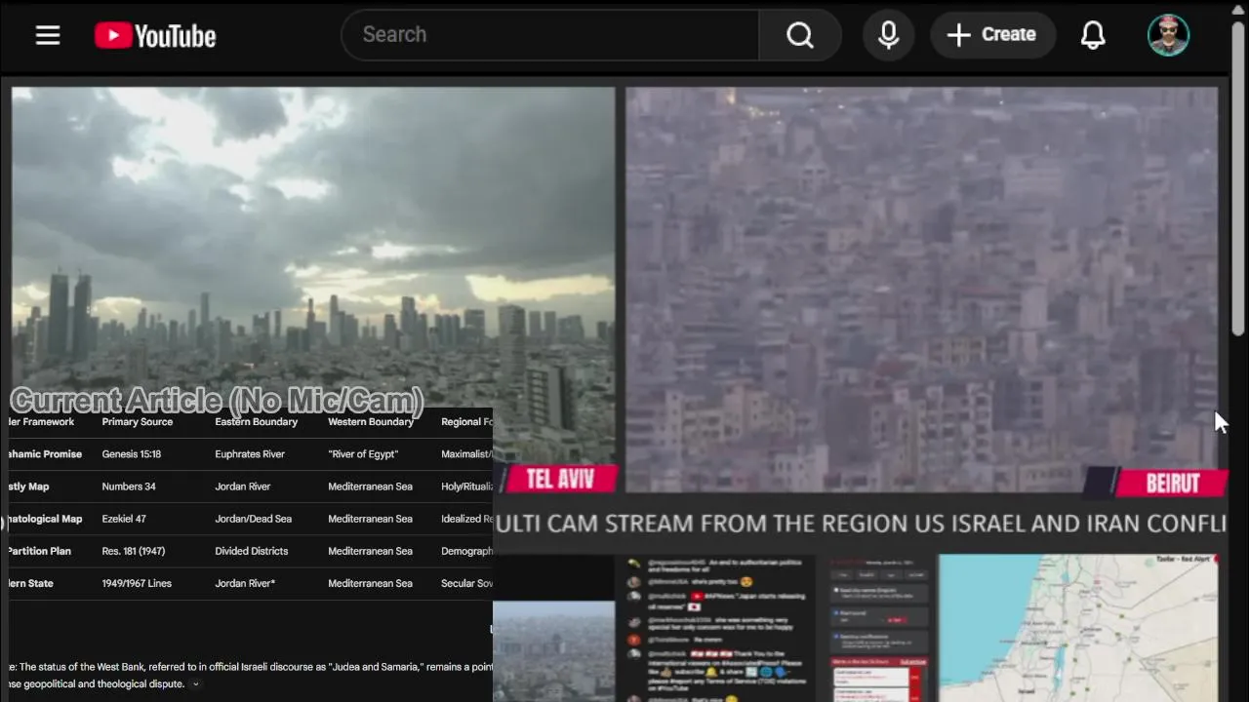The image size is (1249, 702).
Task: Click the BEIRUT red label
Action: 1172,483
